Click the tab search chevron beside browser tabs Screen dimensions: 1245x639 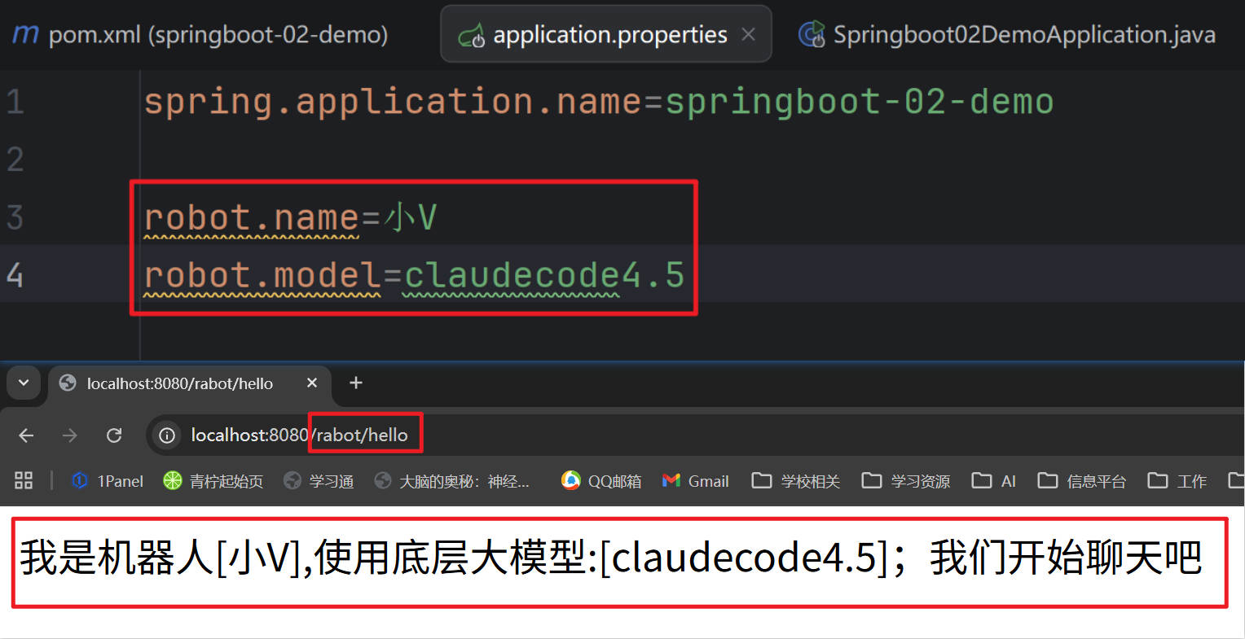point(23,383)
